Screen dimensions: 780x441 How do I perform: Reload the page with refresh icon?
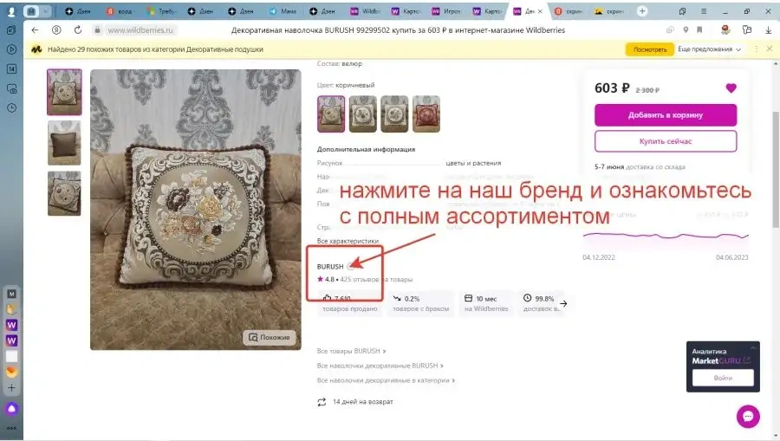(x=78, y=29)
